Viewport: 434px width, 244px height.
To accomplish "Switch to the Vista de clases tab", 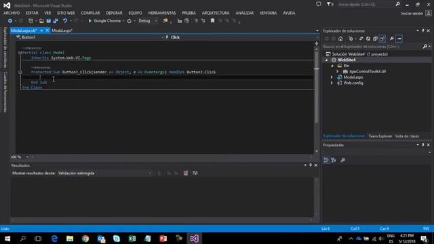I will 407,136.
